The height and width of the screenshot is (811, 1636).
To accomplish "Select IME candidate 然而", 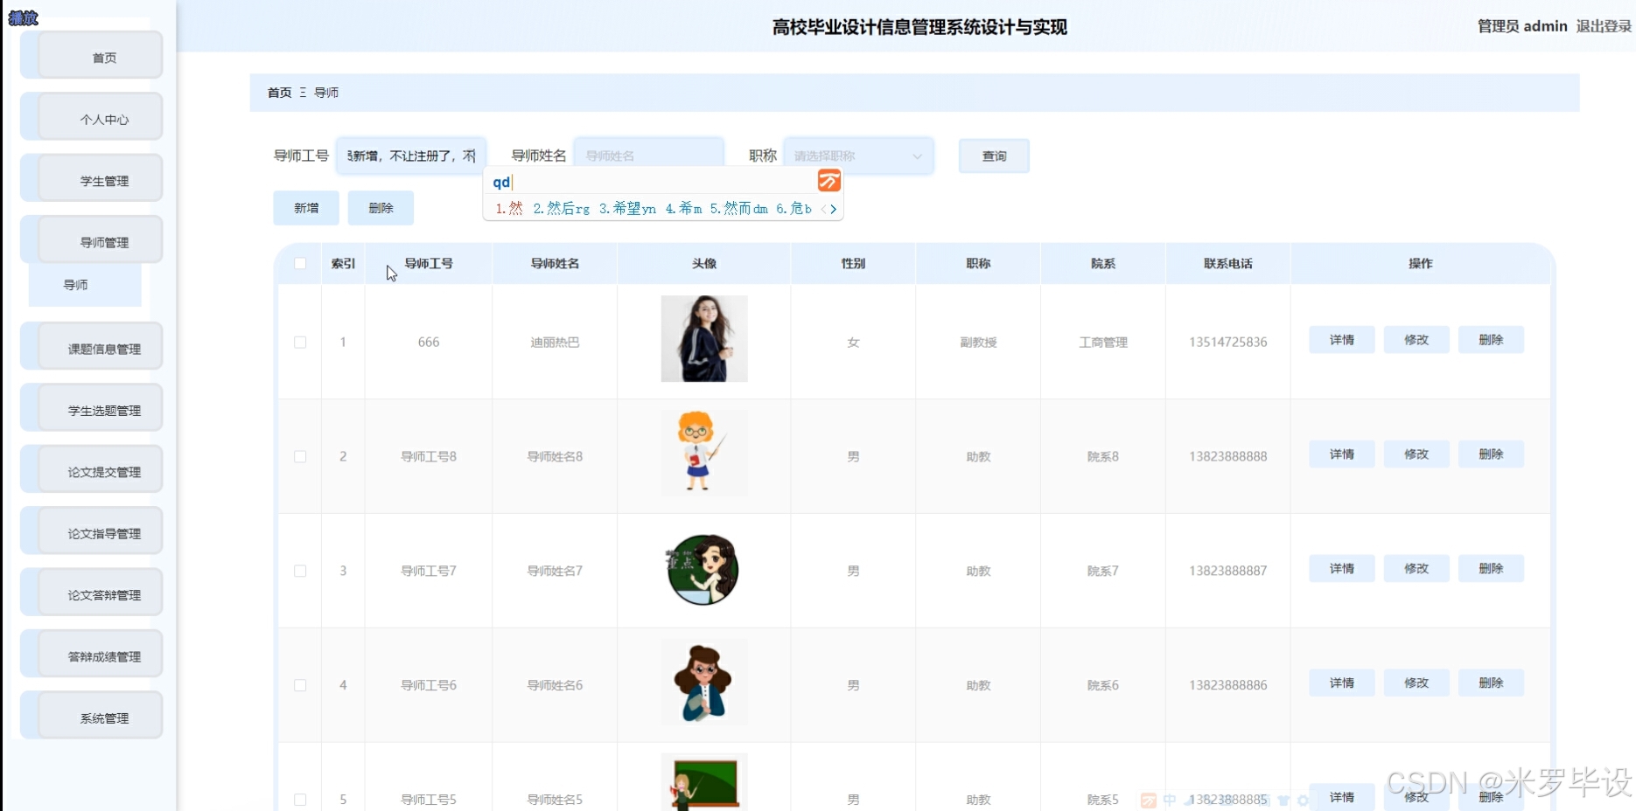I will tap(738, 209).
